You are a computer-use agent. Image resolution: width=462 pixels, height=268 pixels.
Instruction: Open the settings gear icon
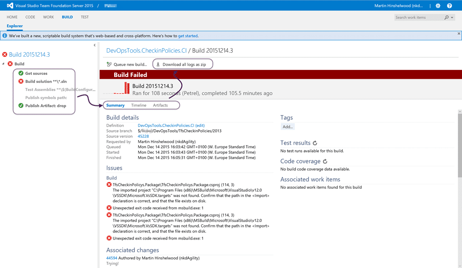tap(438, 5)
